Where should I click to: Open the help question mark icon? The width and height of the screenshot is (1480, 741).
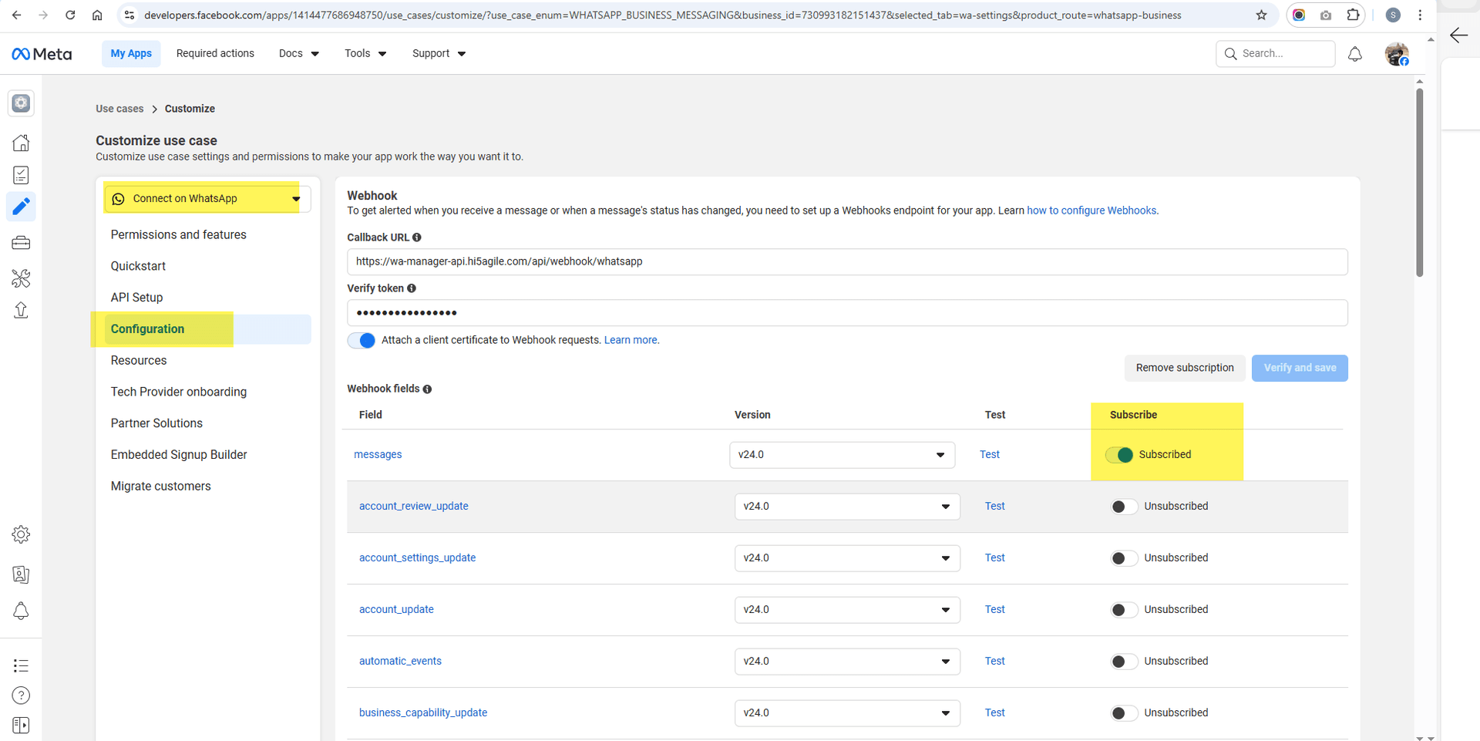[21, 696]
